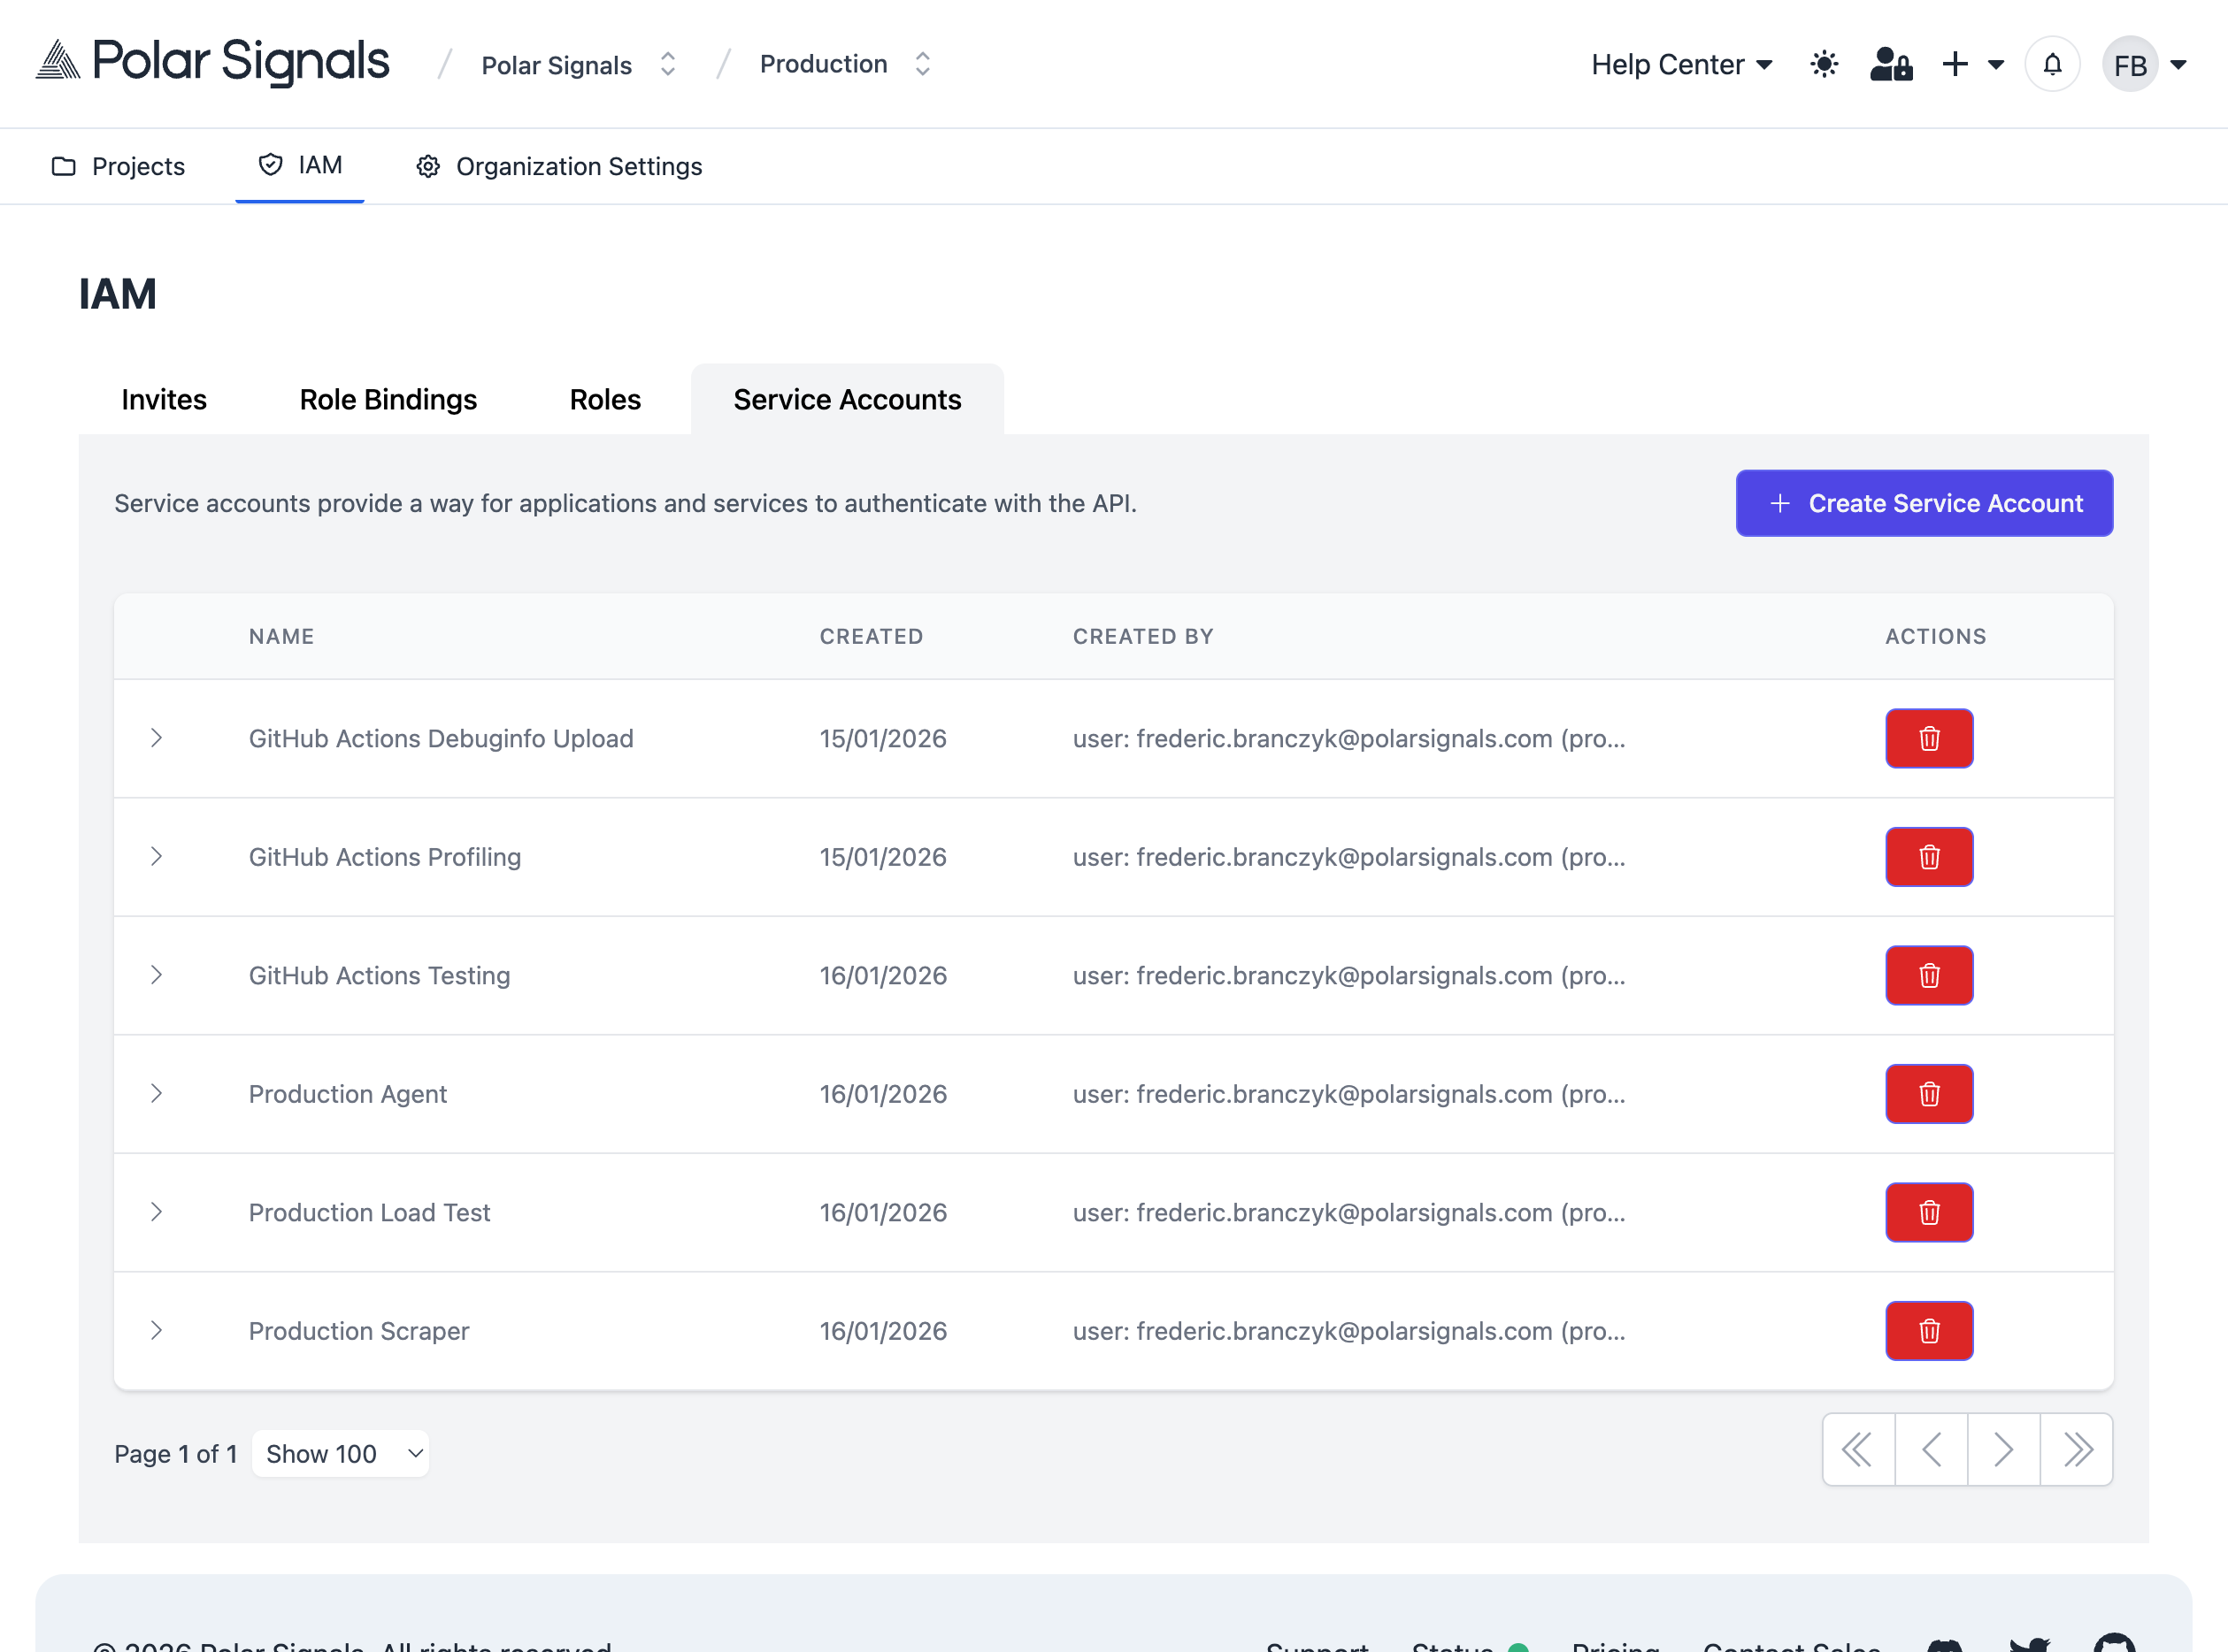Toggle light/dark theme with the sun icon
The height and width of the screenshot is (1652, 2228).
pyautogui.click(x=1824, y=64)
